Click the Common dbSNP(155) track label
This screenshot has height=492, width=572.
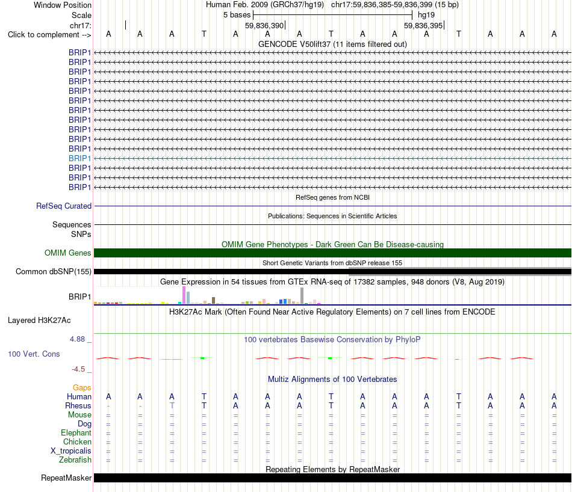point(54,271)
